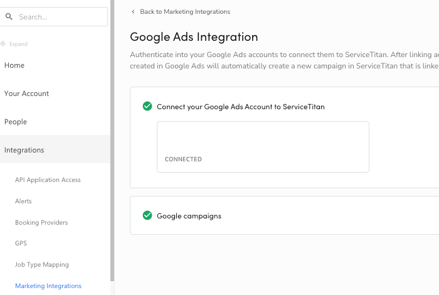Collapse the Integrations sidebar group

[x=24, y=150]
